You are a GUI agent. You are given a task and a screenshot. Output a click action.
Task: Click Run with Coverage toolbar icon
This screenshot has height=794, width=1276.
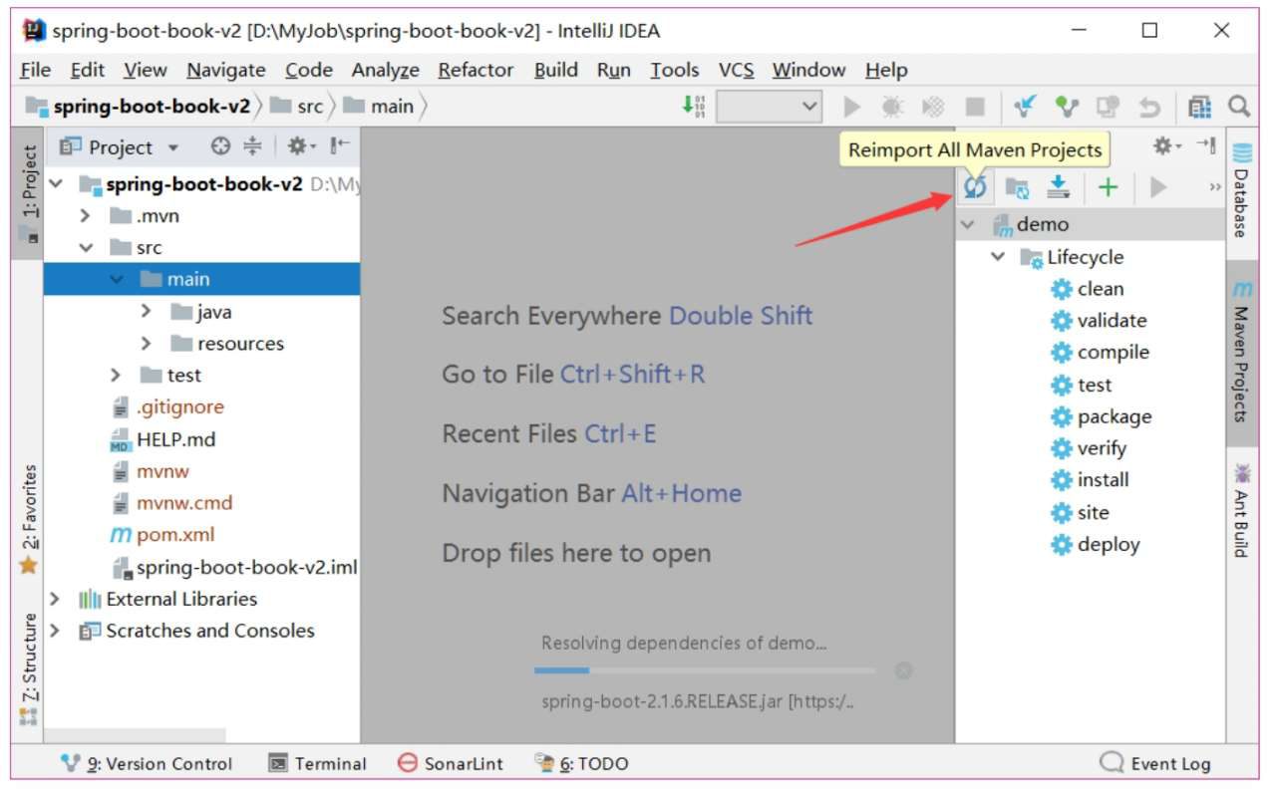tap(934, 107)
